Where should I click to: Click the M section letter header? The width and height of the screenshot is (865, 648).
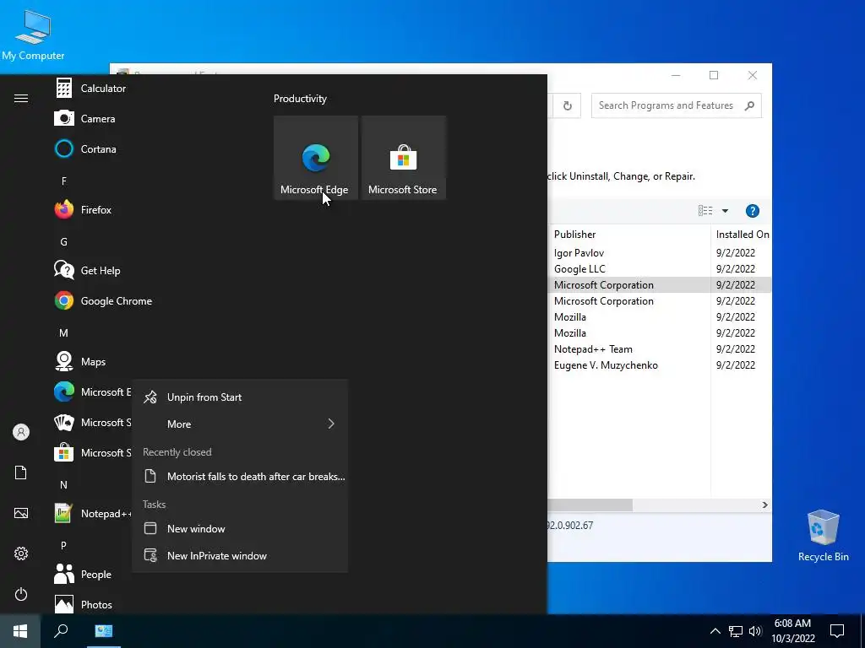[64, 333]
